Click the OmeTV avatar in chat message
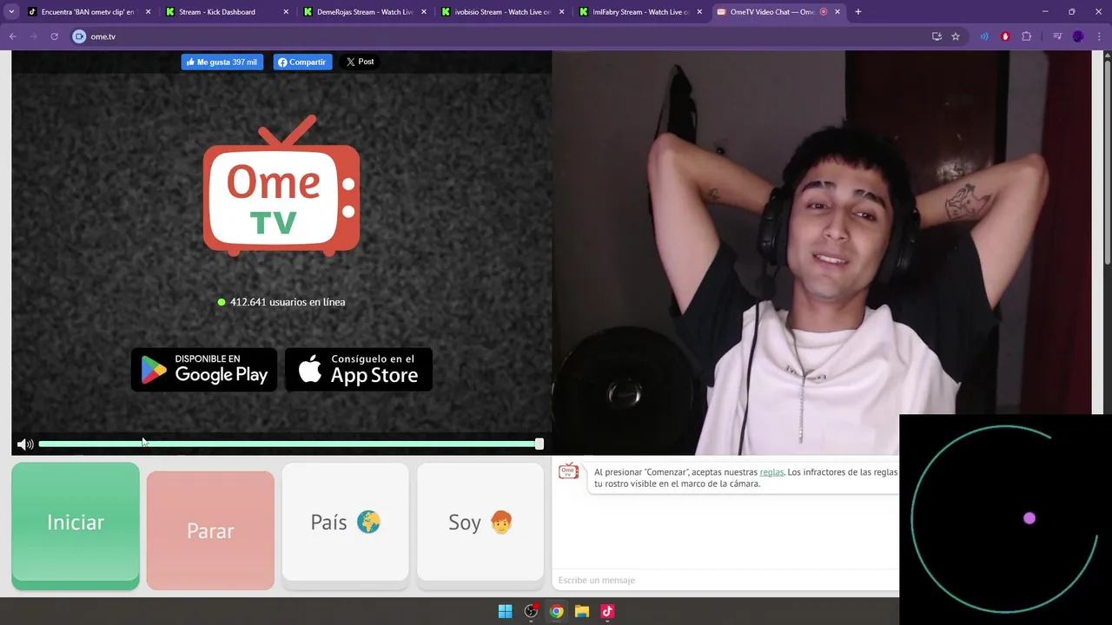 569,471
